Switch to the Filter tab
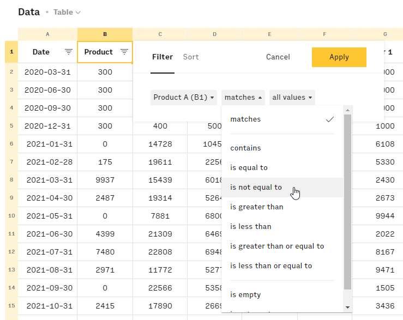This screenshot has height=320, width=403. click(163, 57)
